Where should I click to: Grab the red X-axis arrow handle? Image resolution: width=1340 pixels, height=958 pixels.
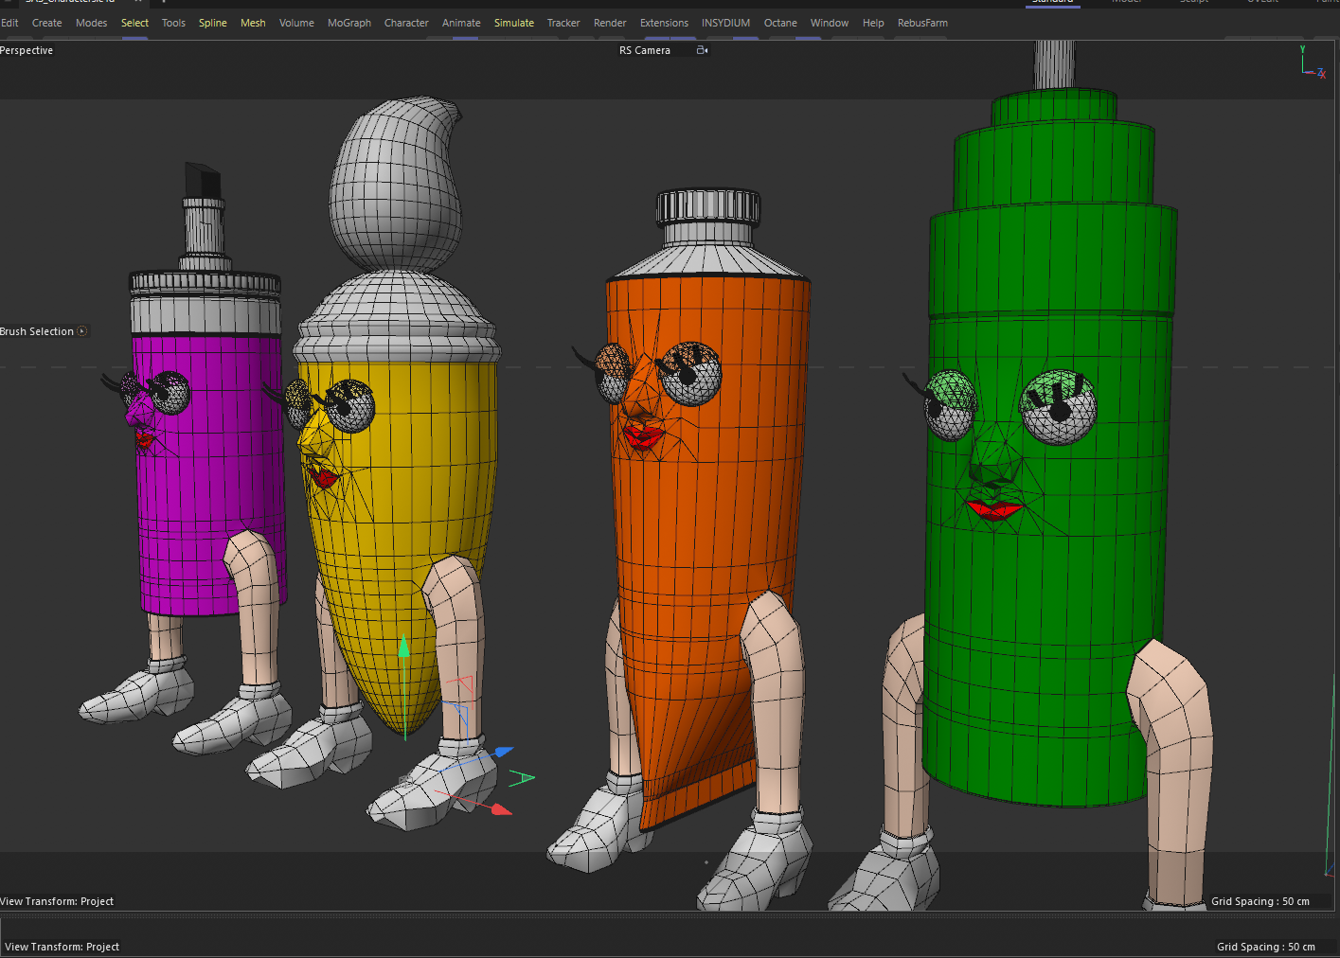tap(500, 809)
